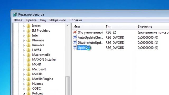This screenshot has width=169, height=95.
Task: Click the tree pane scrollbar thumb
Action: tap(68, 85)
